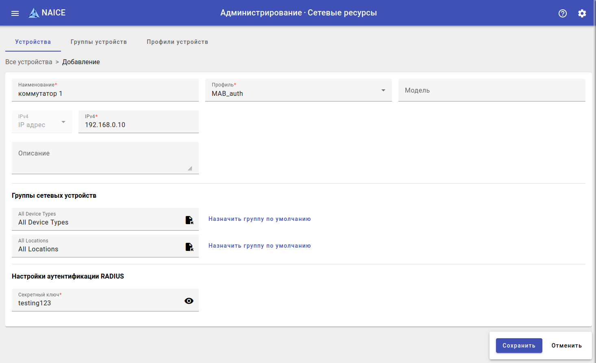The height and width of the screenshot is (363, 596).
Task: Click group select icon for All Device Types
Action: 189,220
